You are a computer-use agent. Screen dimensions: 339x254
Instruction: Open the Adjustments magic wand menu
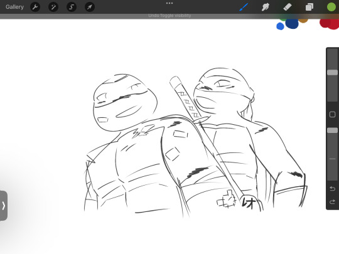pyautogui.click(x=53, y=7)
